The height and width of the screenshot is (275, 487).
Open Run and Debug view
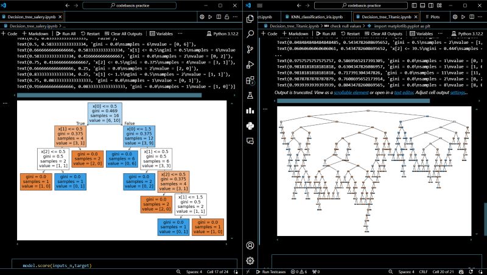250,65
